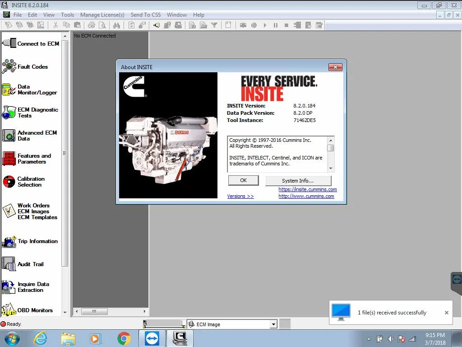Open Data Monitor/Logger from sidebar
This screenshot has height=347, width=462.
pos(30,90)
